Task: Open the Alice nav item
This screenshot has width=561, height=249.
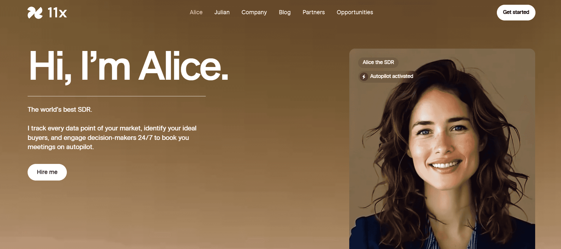Action: [x=196, y=12]
